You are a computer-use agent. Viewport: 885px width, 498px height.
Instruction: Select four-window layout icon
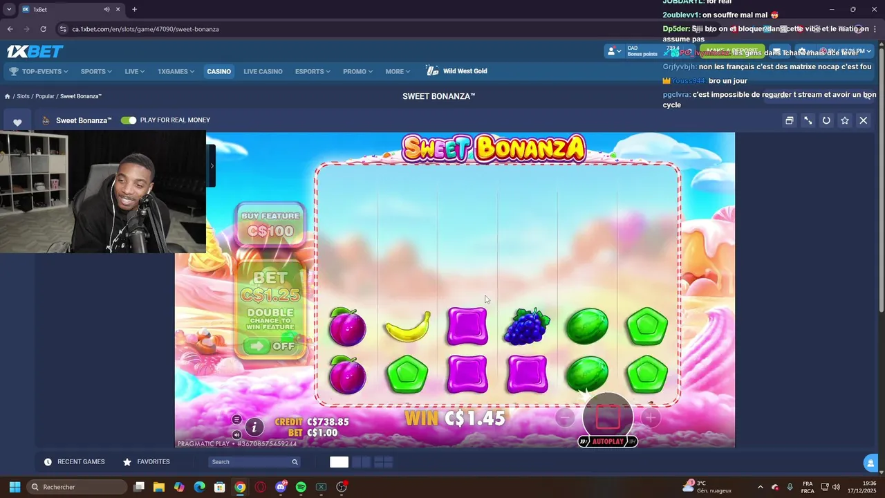click(384, 462)
